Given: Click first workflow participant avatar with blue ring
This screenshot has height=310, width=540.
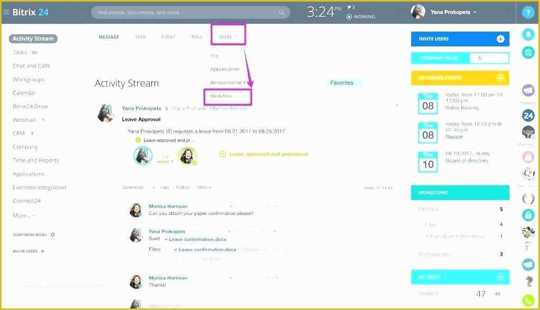Looking at the screenshot, I should coord(143,156).
